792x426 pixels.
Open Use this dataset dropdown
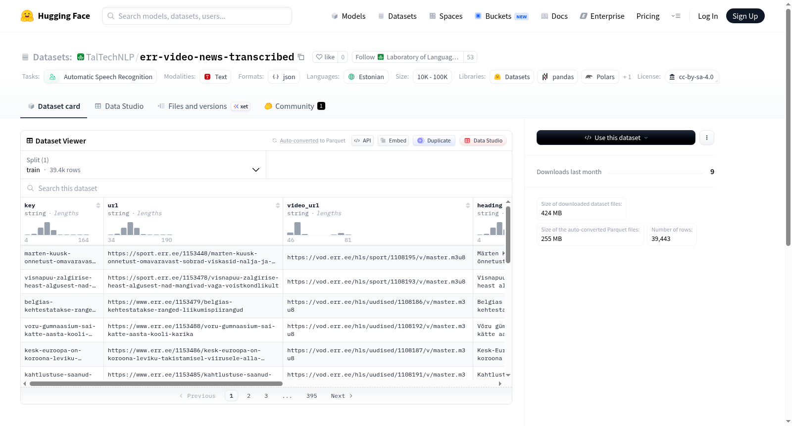click(x=616, y=138)
